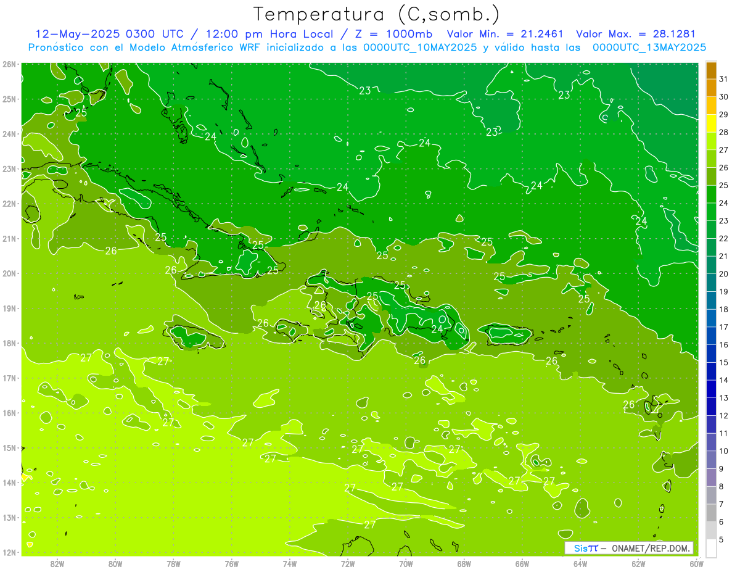Pick the legend swatch between 30 and 31
The height and width of the screenshot is (572, 740).
(x=711, y=88)
